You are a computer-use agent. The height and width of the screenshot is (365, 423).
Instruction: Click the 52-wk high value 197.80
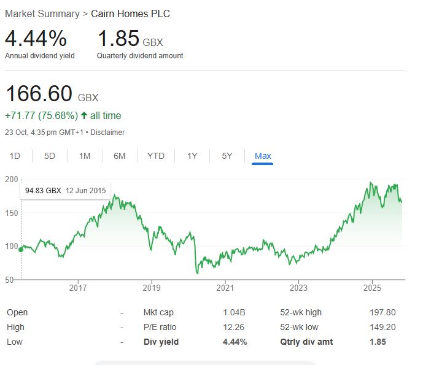pyautogui.click(x=382, y=312)
